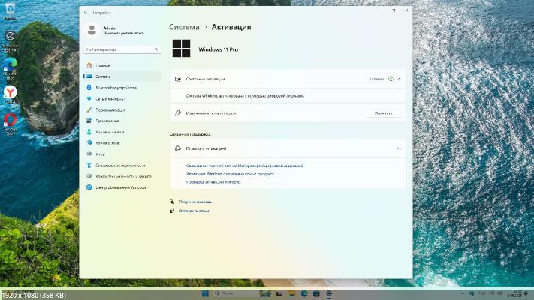Collapse the Помощь с активацией section

click(399, 148)
